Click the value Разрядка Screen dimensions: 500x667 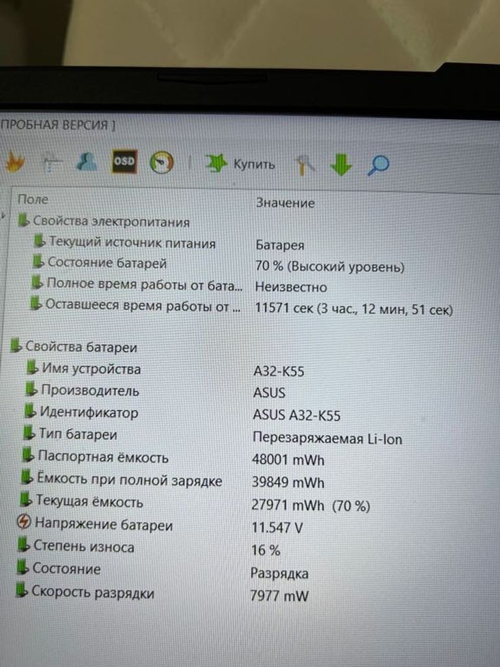coord(279,573)
